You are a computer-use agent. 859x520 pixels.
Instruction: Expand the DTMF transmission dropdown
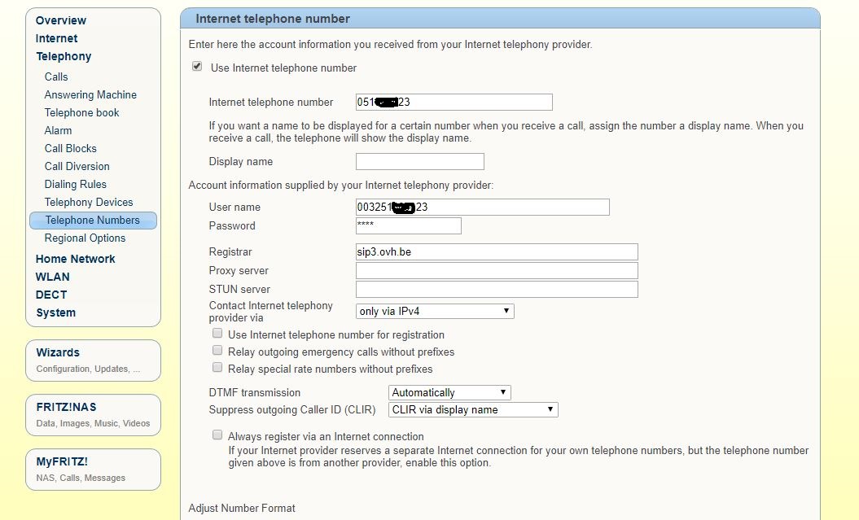[x=449, y=392]
